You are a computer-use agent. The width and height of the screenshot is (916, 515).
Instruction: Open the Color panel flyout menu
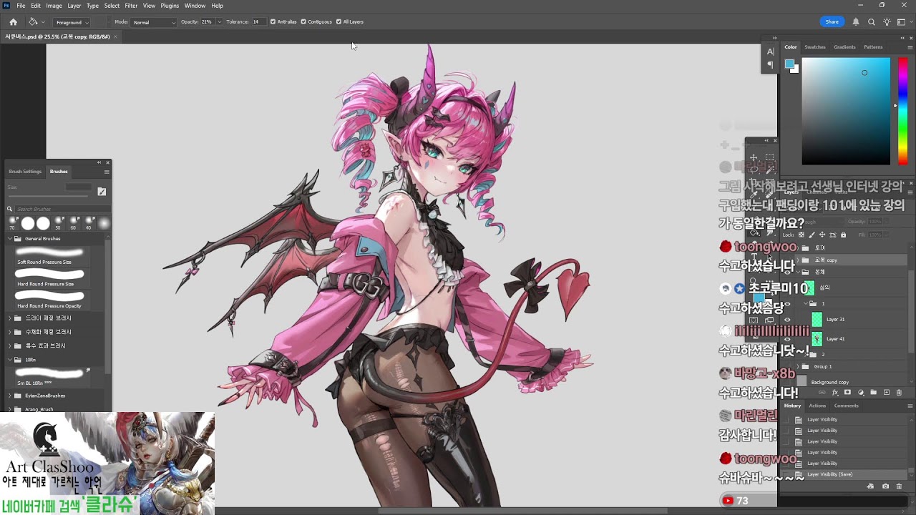point(910,47)
